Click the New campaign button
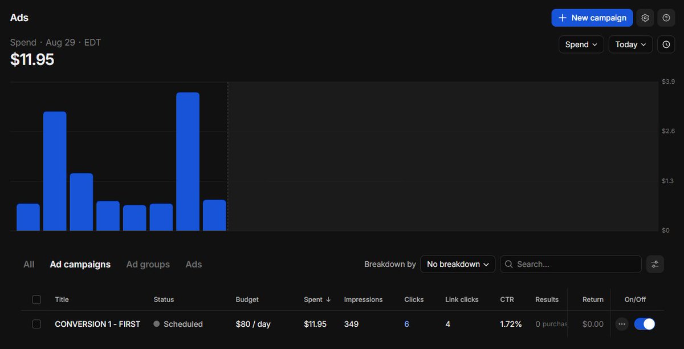The height and width of the screenshot is (349, 684). point(592,18)
